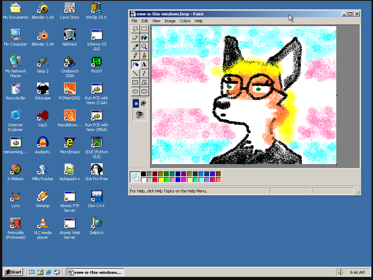Activate the Magnifier tool
Viewport: 373px width, 280px height.
click(144, 47)
